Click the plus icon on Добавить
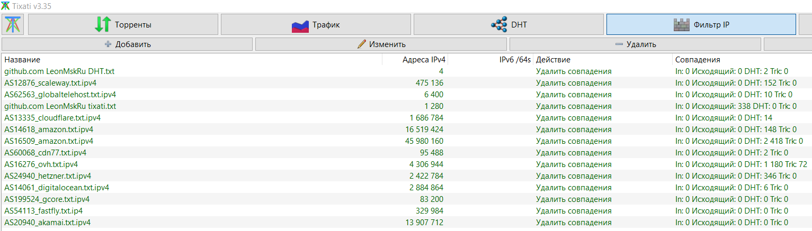The image size is (812, 231). (x=108, y=44)
